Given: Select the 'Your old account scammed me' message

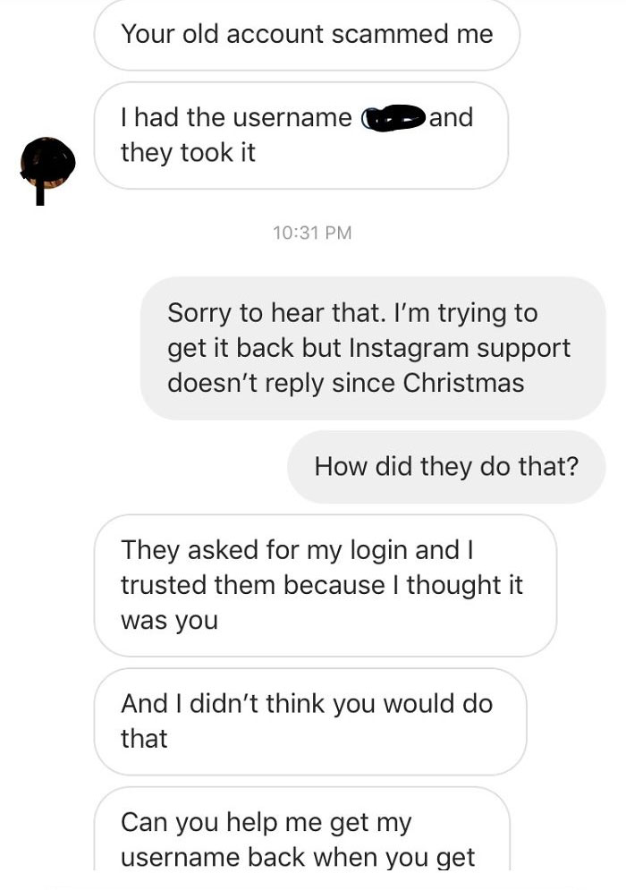Looking at the screenshot, I should pos(309,34).
